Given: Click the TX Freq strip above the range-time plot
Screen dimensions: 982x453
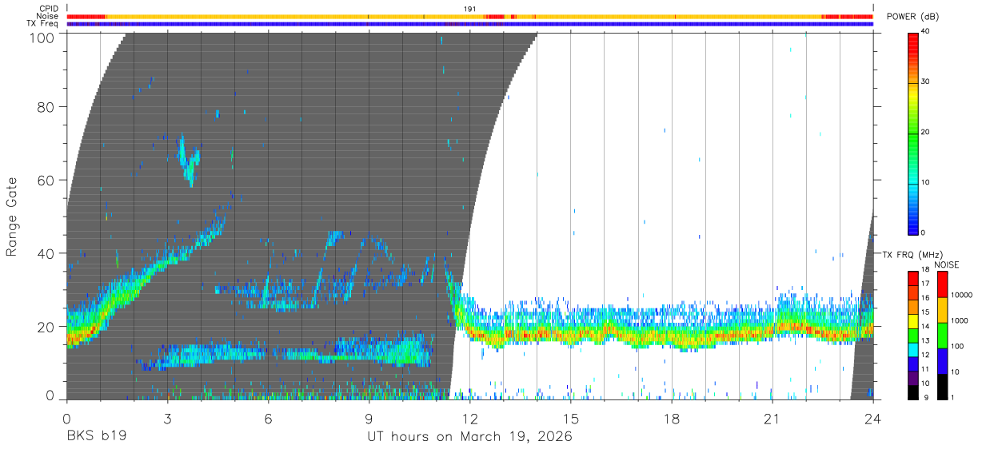Looking at the screenshot, I should 469,24.
